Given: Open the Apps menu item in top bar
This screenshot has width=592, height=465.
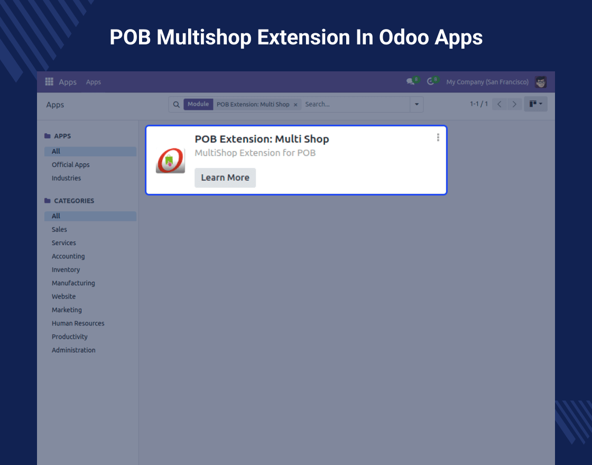Looking at the screenshot, I should [93, 82].
